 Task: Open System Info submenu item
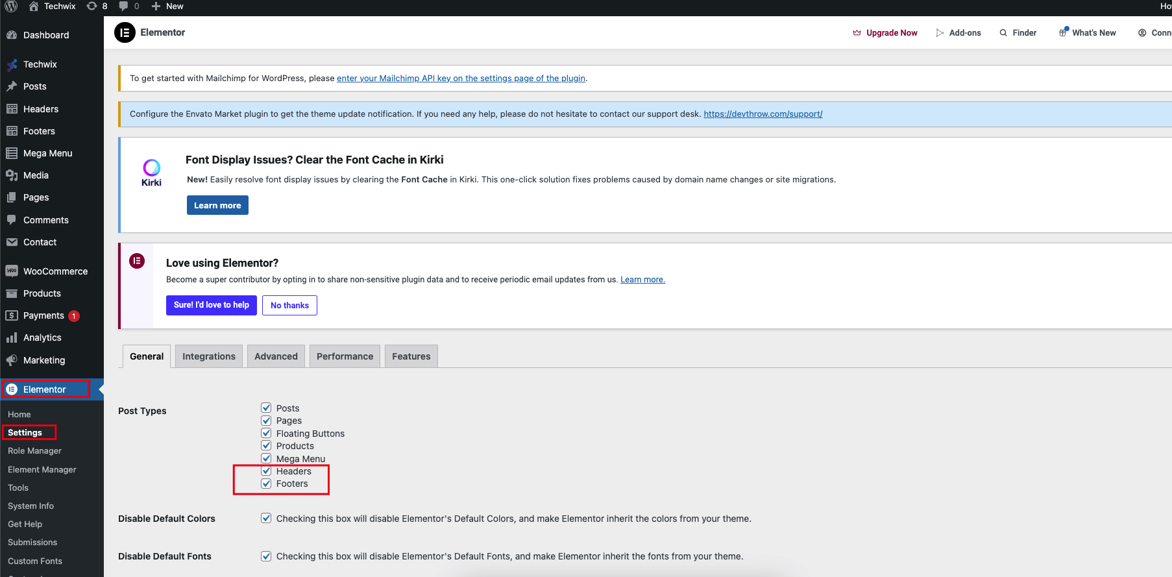click(31, 506)
